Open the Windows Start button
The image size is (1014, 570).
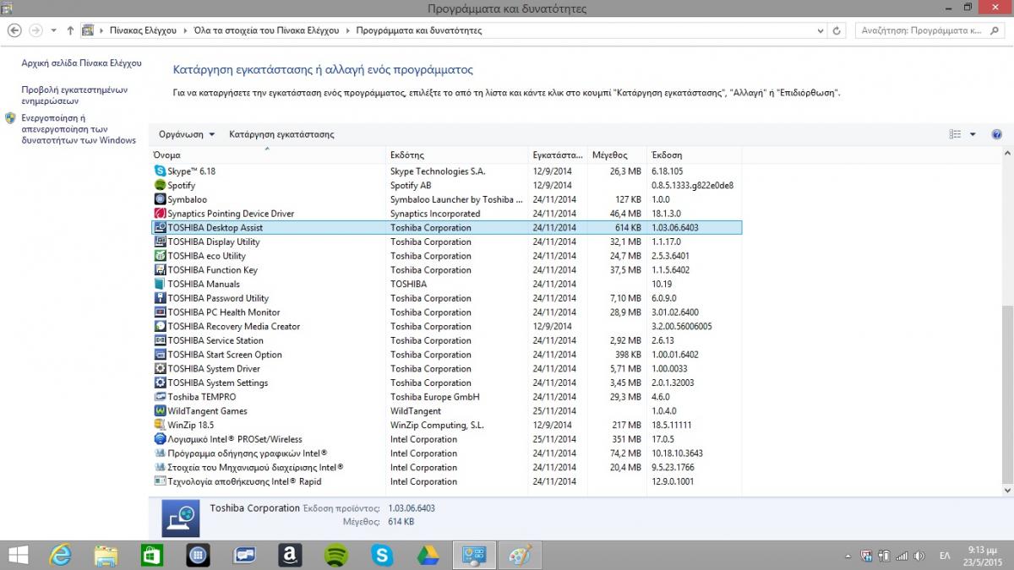(17, 555)
